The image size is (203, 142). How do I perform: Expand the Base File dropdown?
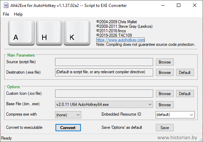coord(104,105)
